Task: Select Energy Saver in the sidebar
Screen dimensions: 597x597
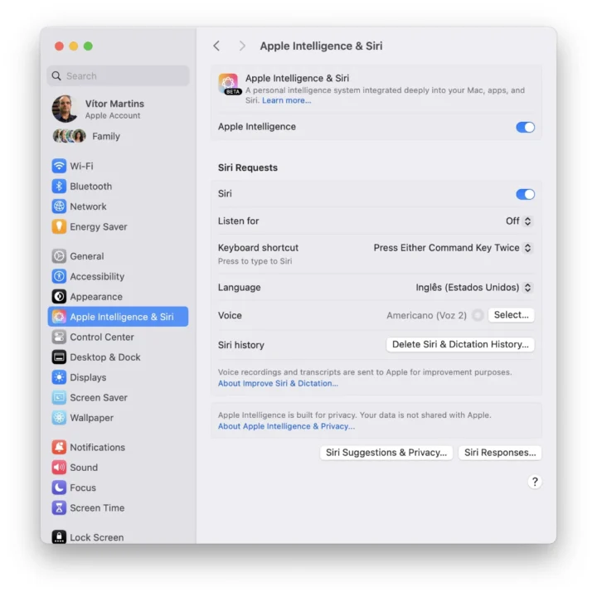Action: 118,226
